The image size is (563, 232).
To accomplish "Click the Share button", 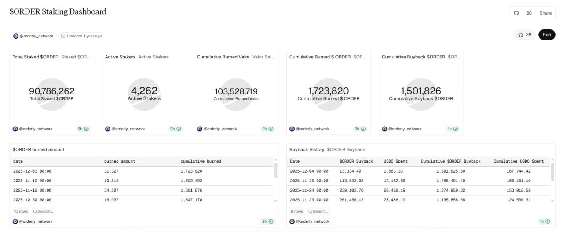I will coord(545,13).
